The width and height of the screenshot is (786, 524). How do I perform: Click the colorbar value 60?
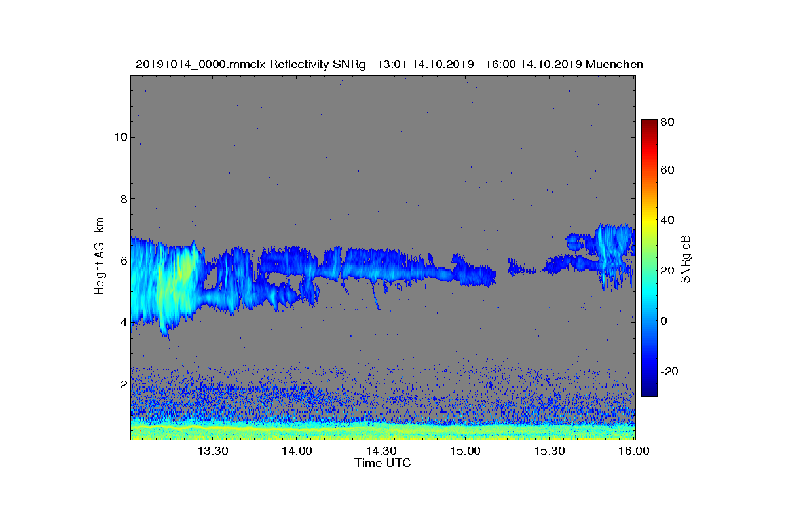click(x=668, y=170)
